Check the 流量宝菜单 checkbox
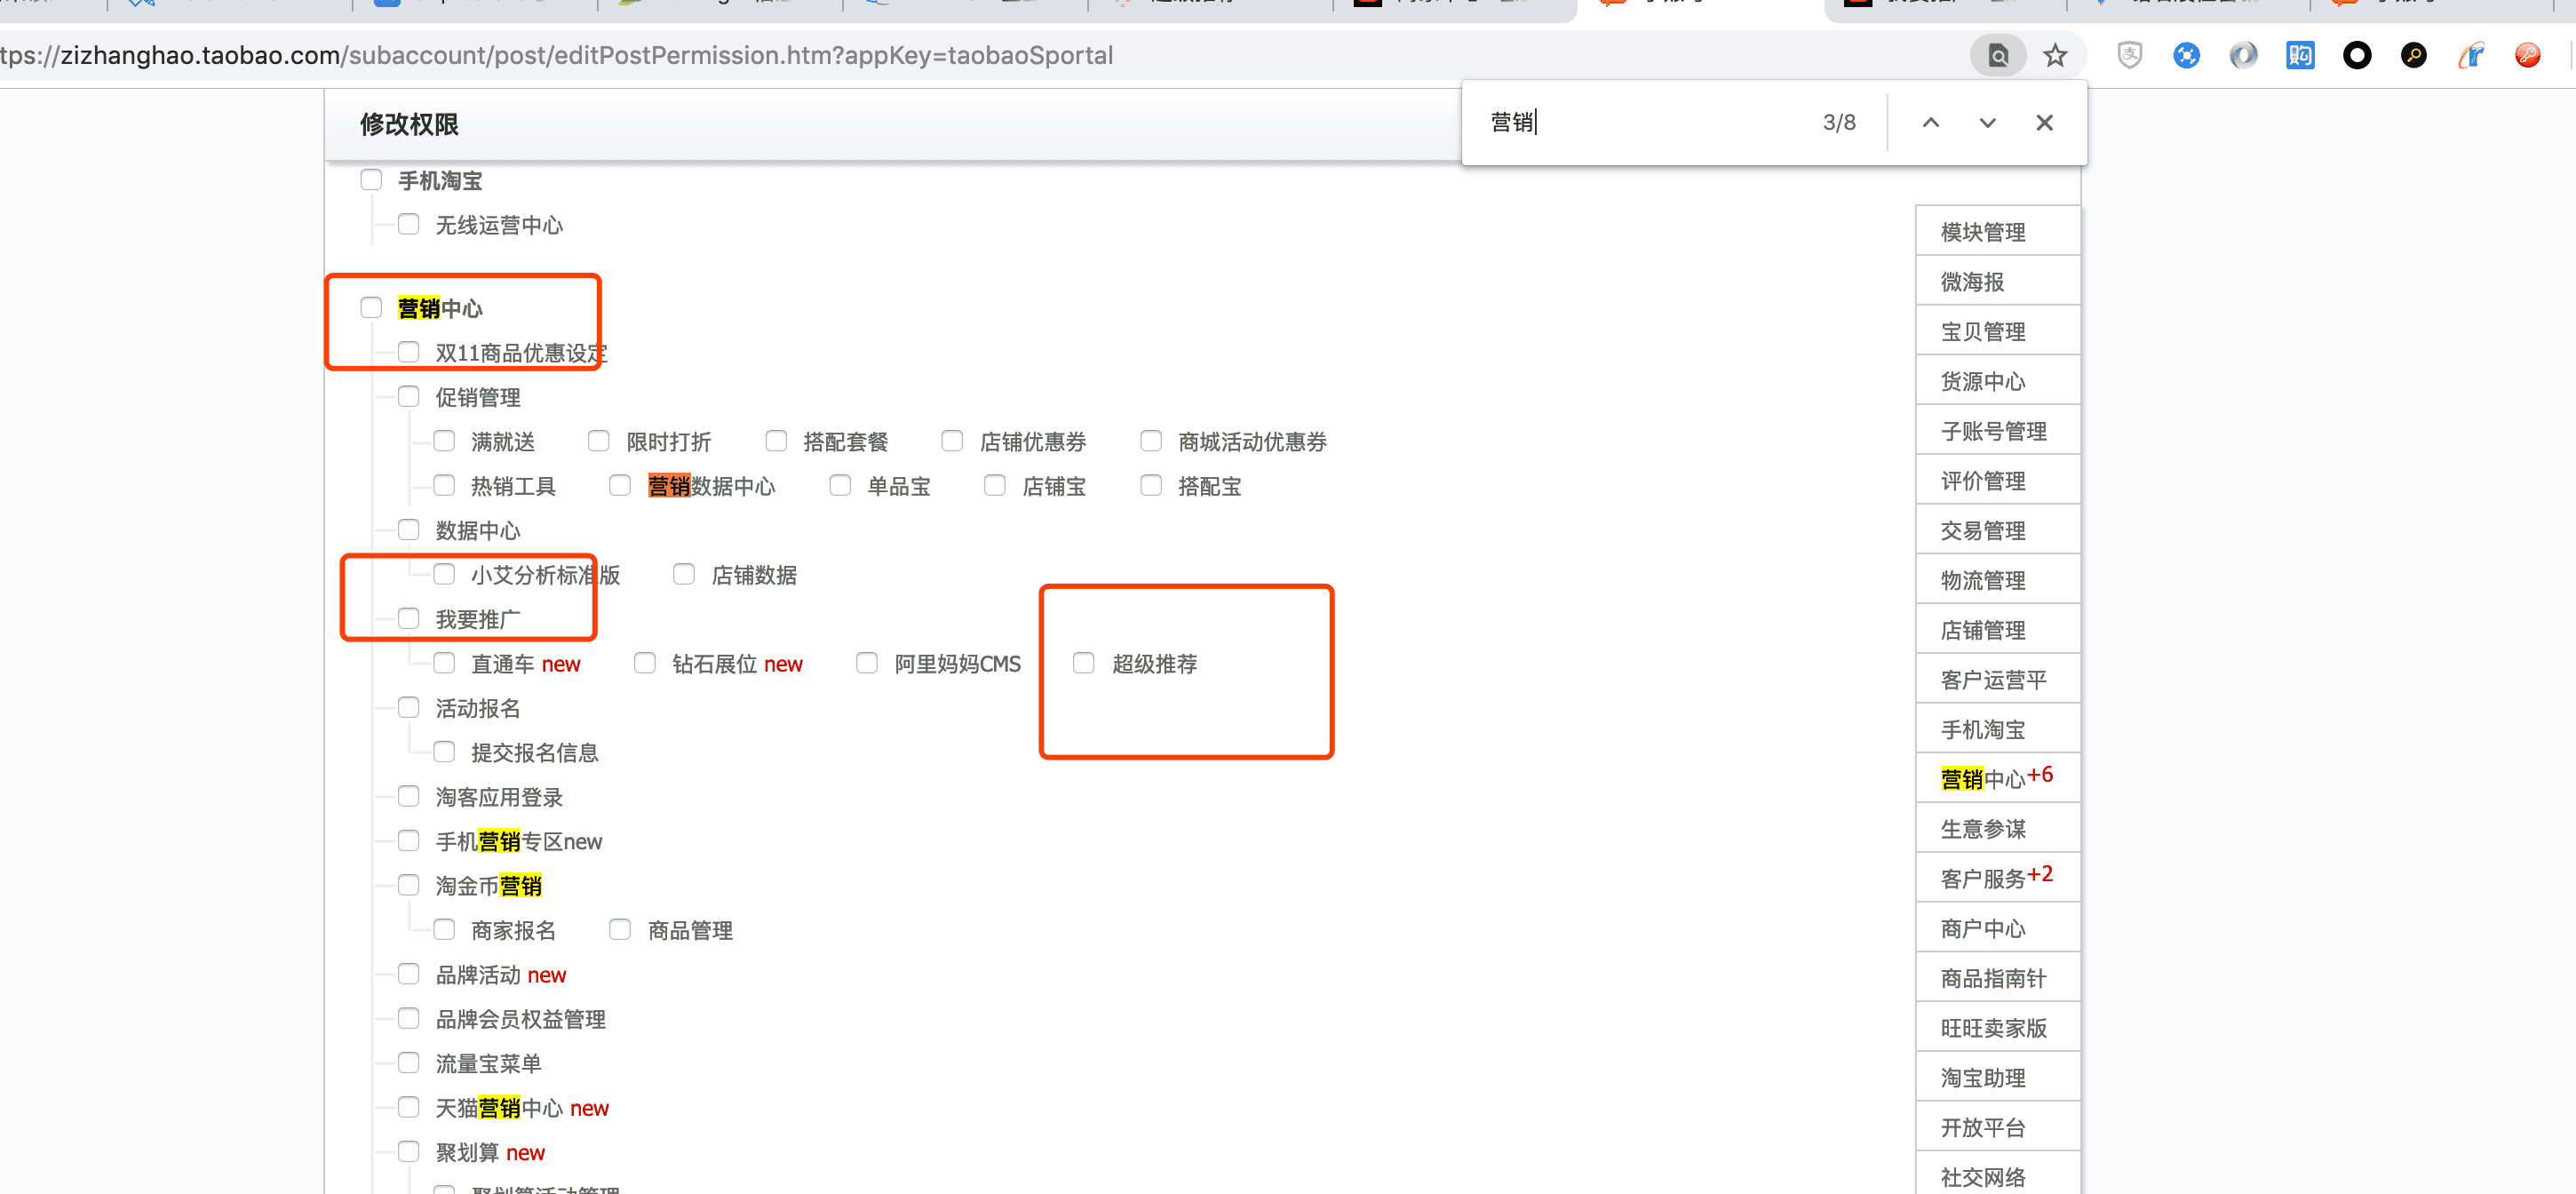The width and height of the screenshot is (2576, 1194). tap(408, 1062)
